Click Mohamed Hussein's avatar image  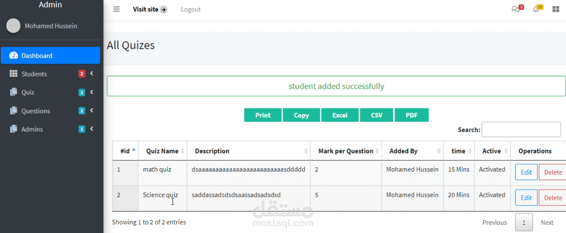pos(13,26)
